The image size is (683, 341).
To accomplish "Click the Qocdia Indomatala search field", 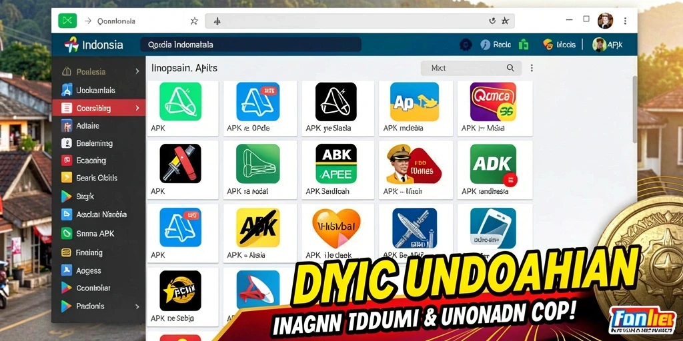I will (x=251, y=45).
